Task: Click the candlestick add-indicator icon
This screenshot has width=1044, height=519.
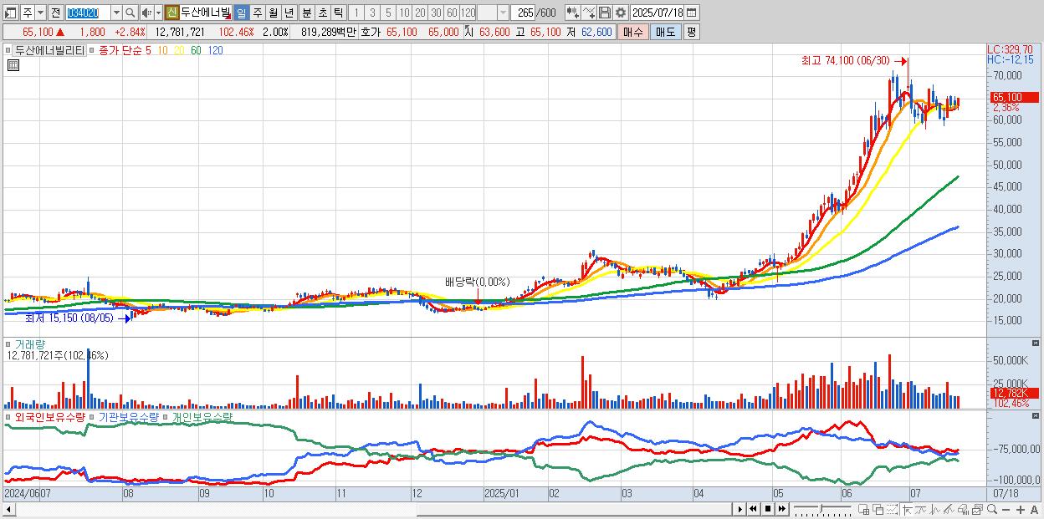Action: (x=572, y=13)
